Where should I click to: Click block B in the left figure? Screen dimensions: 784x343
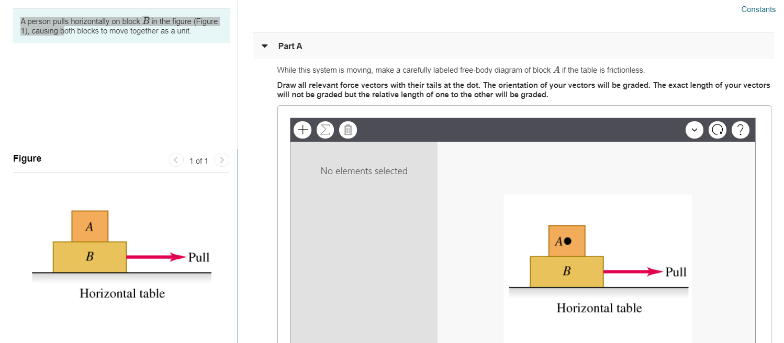click(x=89, y=256)
